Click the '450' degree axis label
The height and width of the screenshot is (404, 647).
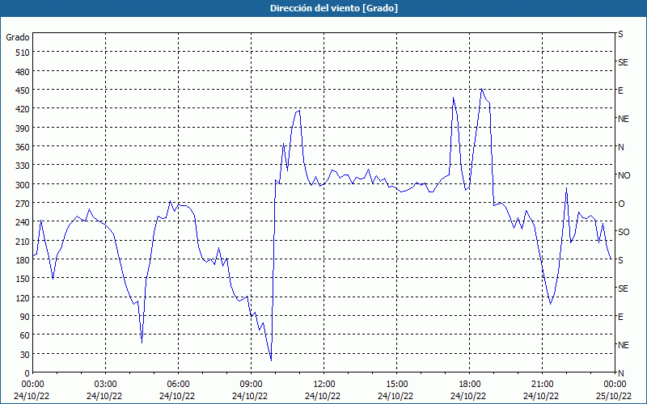click(x=23, y=90)
